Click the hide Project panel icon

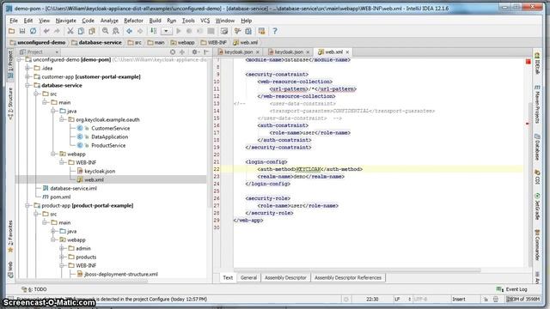pos(206,51)
